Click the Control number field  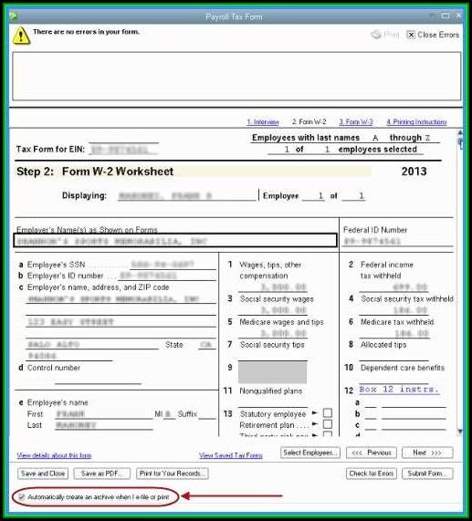click(x=98, y=379)
